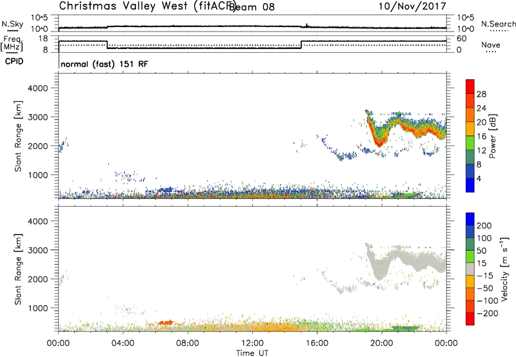Click the red -200 velocity color bar segment
Screen dimensions: 516x357
(470, 319)
